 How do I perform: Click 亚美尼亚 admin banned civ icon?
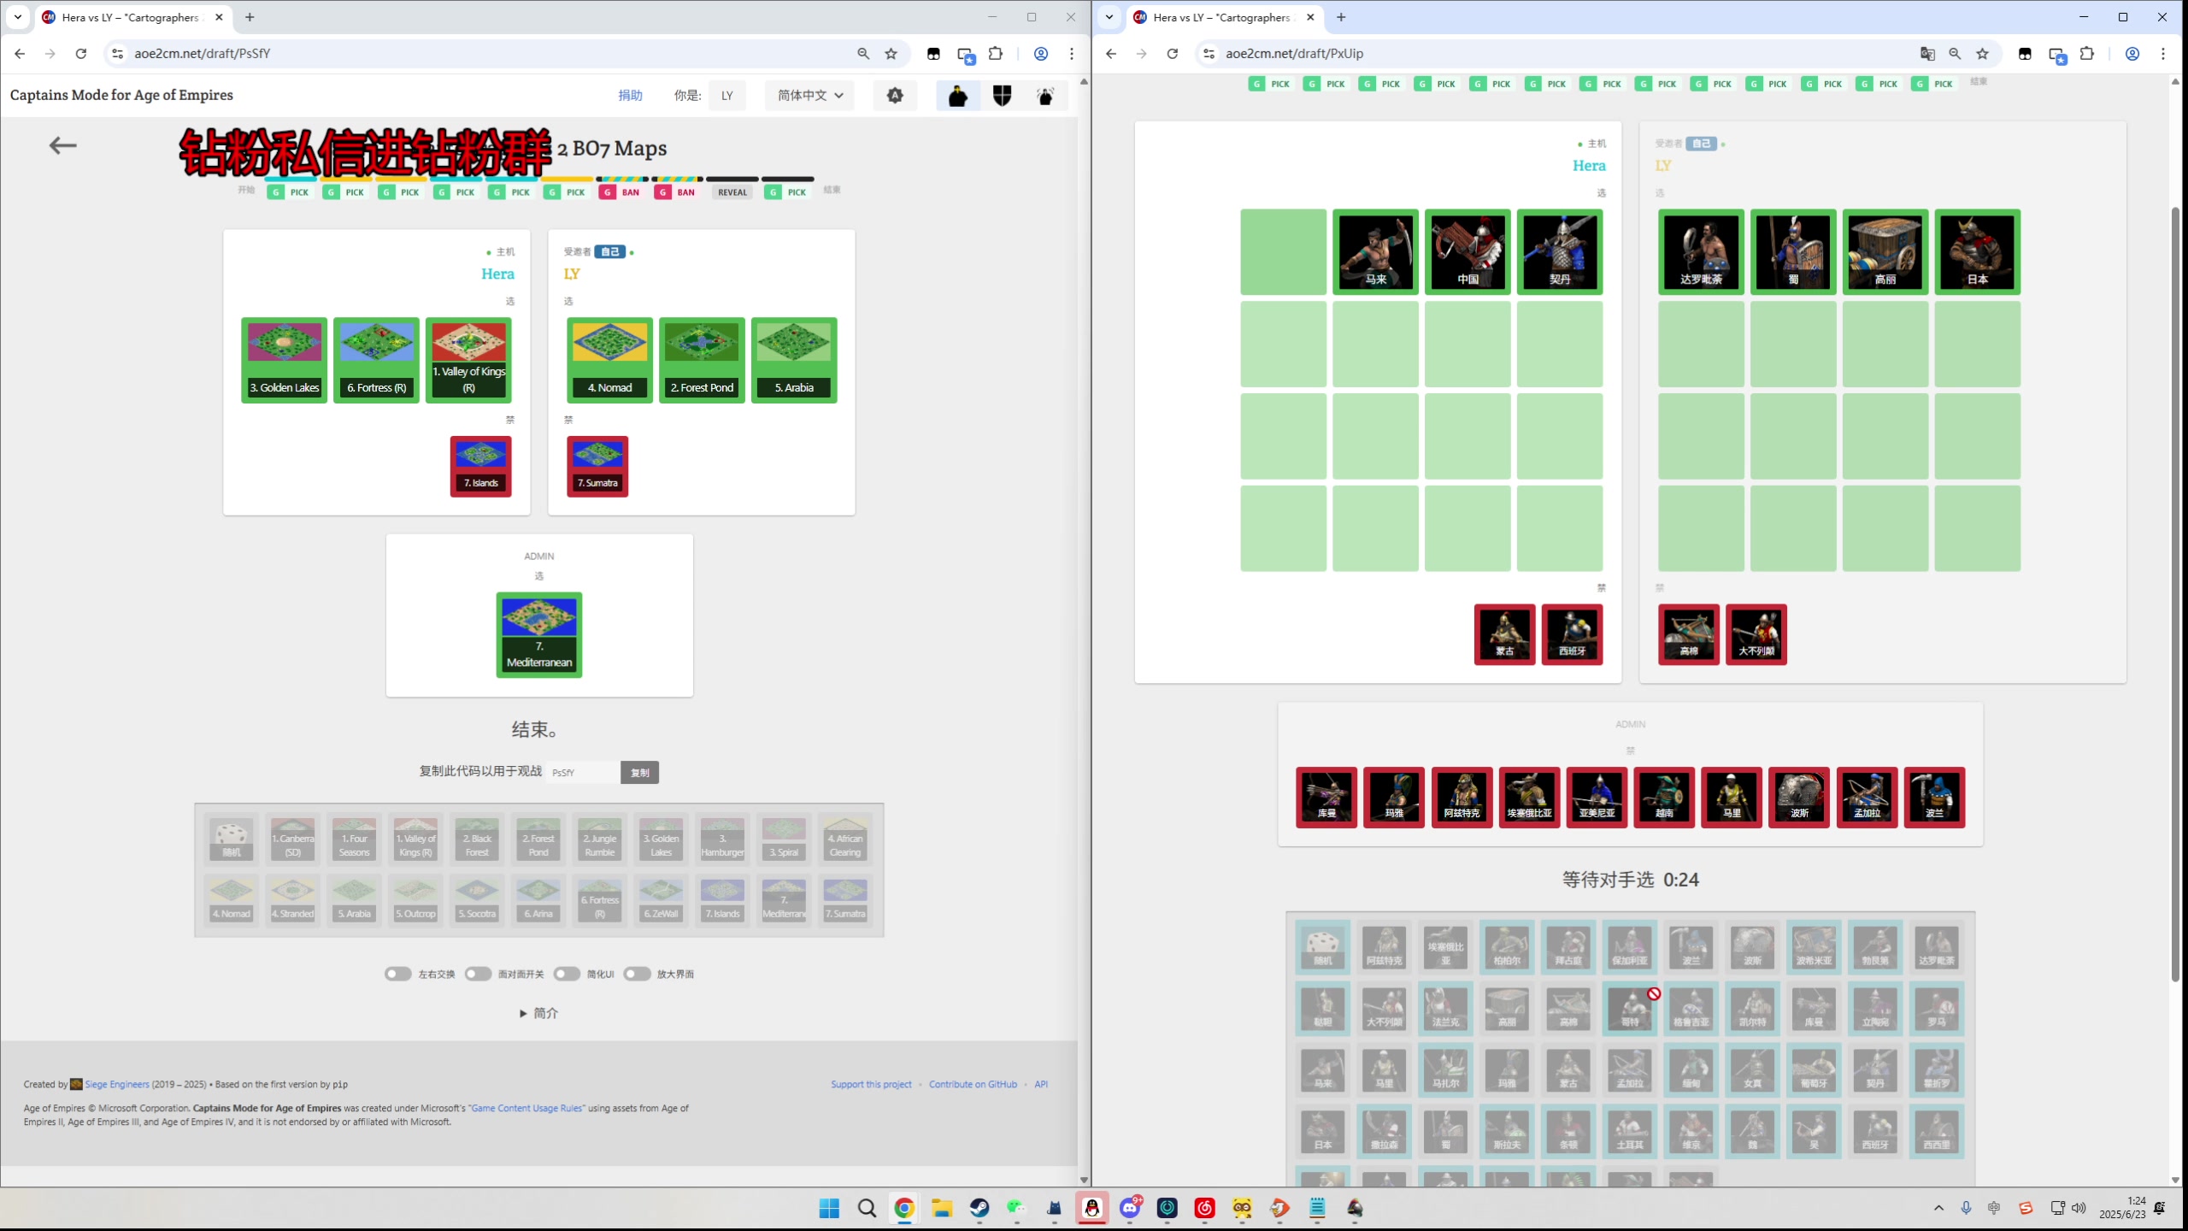pyautogui.click(x=1597, y=798)
